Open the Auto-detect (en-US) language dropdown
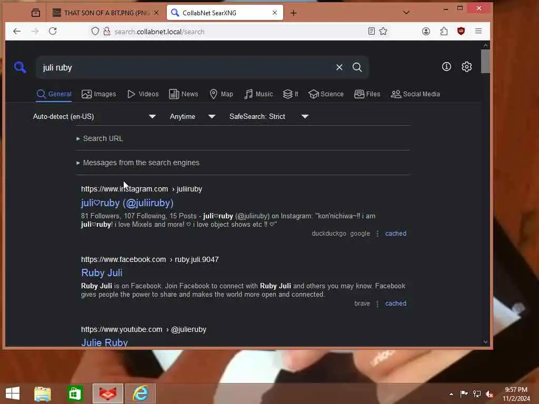 (x=94, y=116)
